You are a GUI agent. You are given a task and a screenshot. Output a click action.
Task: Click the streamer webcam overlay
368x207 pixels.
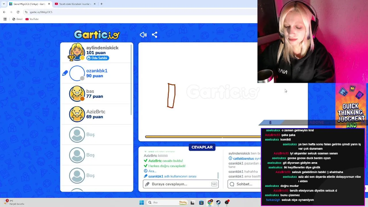coord(313,41)
